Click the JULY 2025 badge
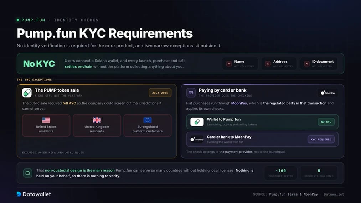The width and height of the screenshot is (361, 203). (160, 93)
